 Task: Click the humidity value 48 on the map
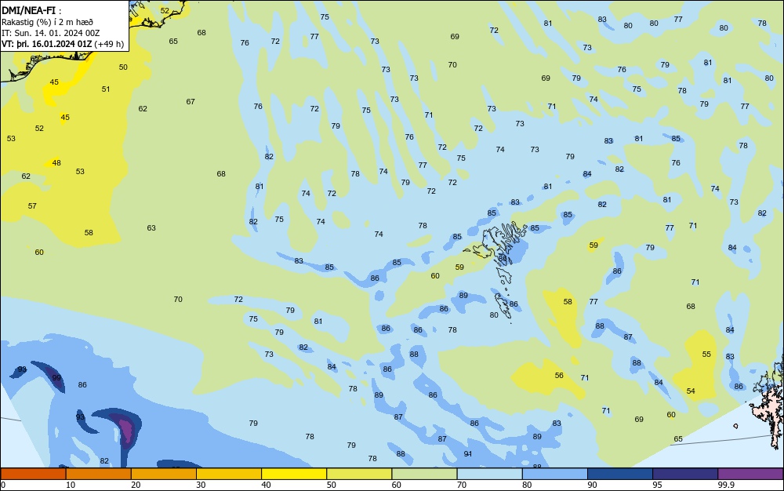(x=56, y=162)
